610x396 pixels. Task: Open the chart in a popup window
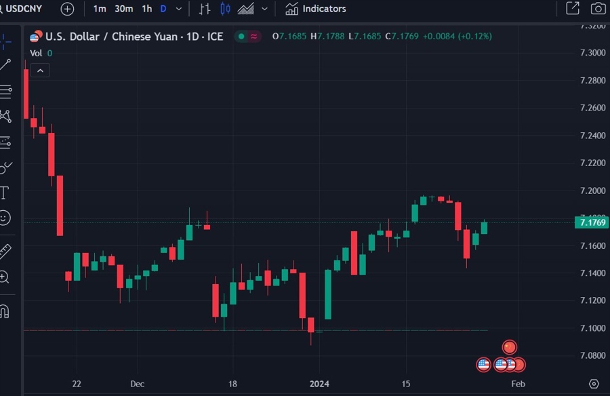tap(573, 8)
